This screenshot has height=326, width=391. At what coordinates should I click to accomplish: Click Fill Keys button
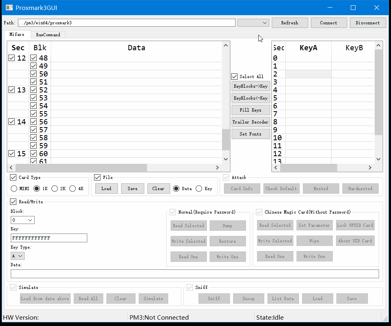pos(251,110)
